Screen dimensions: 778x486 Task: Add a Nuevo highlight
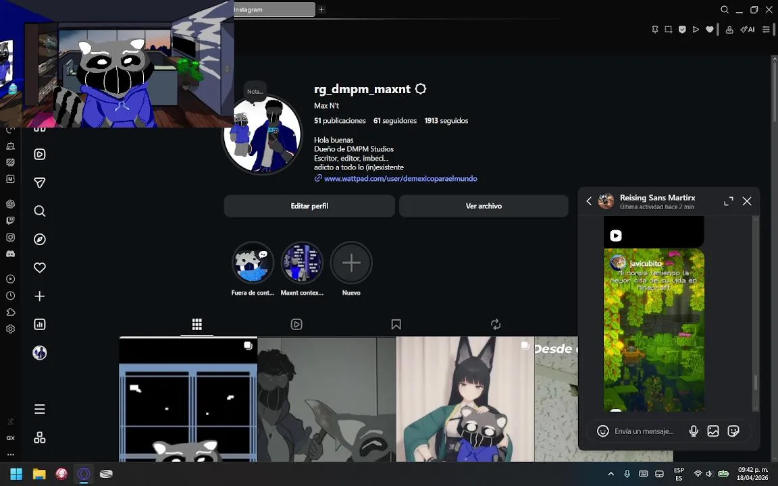(351, 263)
